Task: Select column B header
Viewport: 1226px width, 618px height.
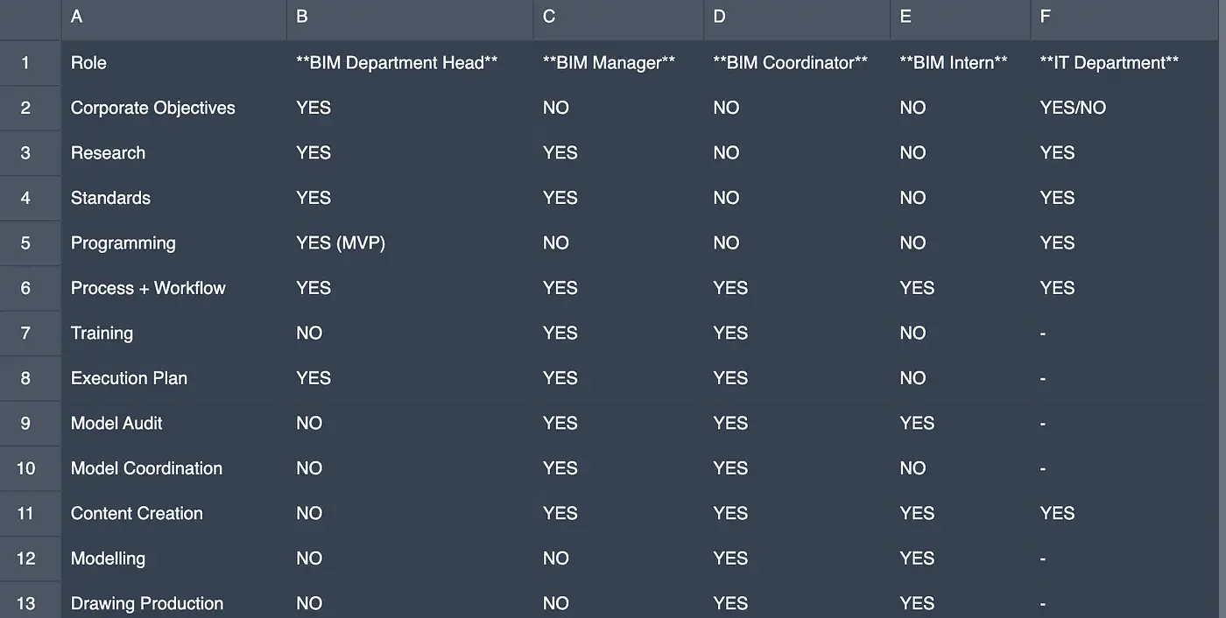Action: point(409,18)
